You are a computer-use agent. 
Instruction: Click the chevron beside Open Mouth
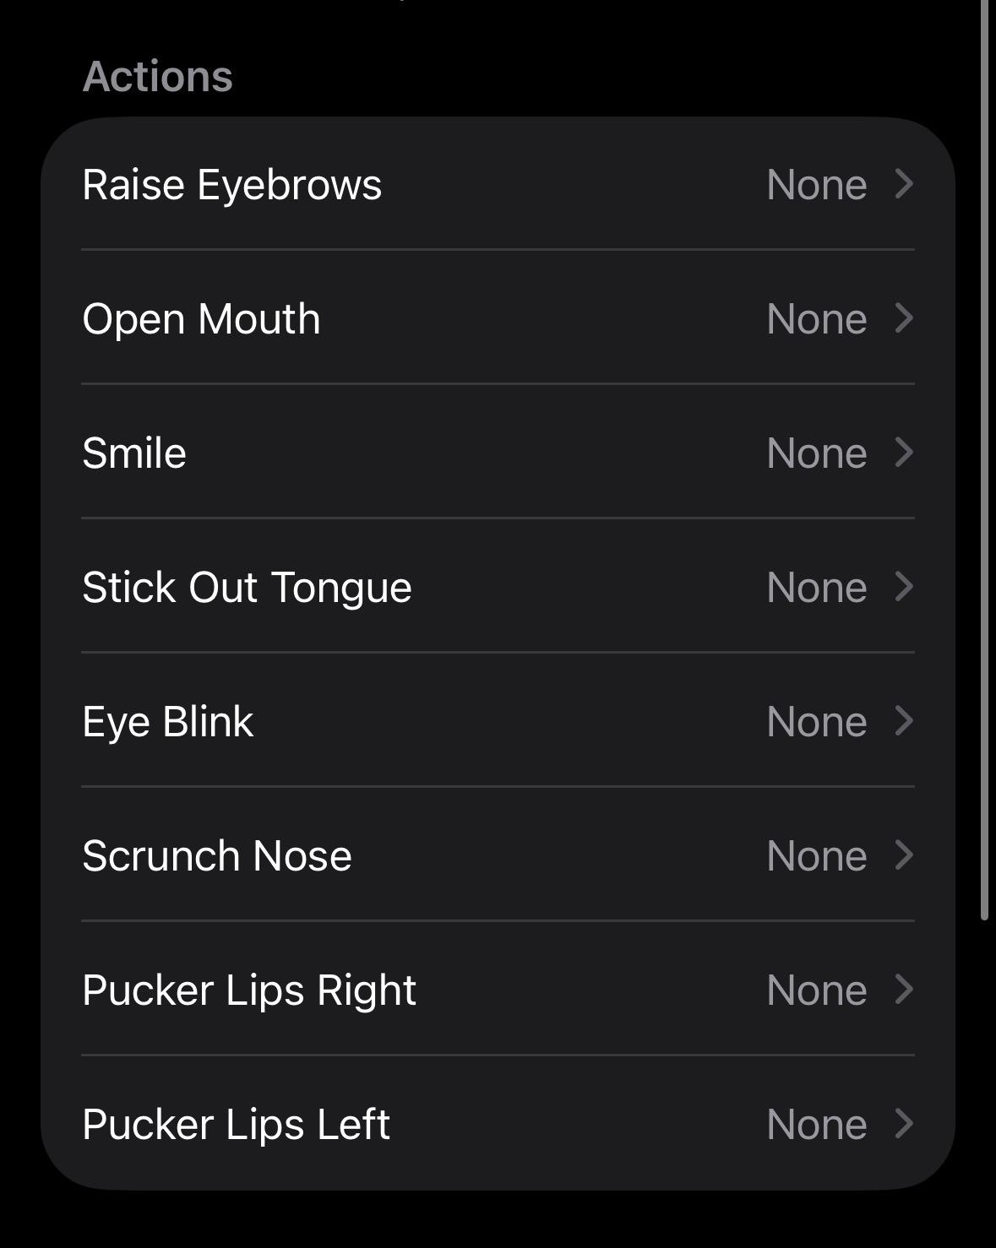(904, 318)
